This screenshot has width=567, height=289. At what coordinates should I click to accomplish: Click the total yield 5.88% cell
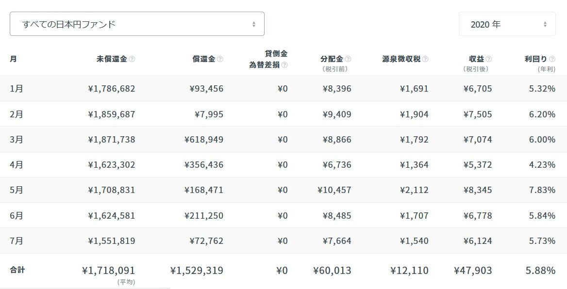pyautogui.click(x=541, y=270)
